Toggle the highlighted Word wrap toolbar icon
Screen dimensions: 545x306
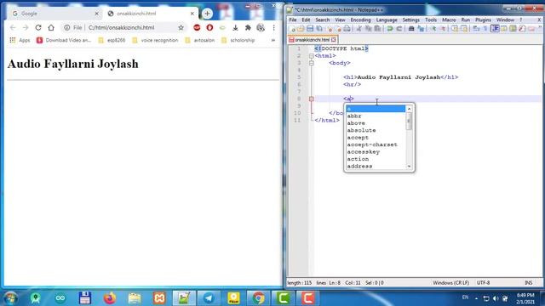[x=495, y=29]
